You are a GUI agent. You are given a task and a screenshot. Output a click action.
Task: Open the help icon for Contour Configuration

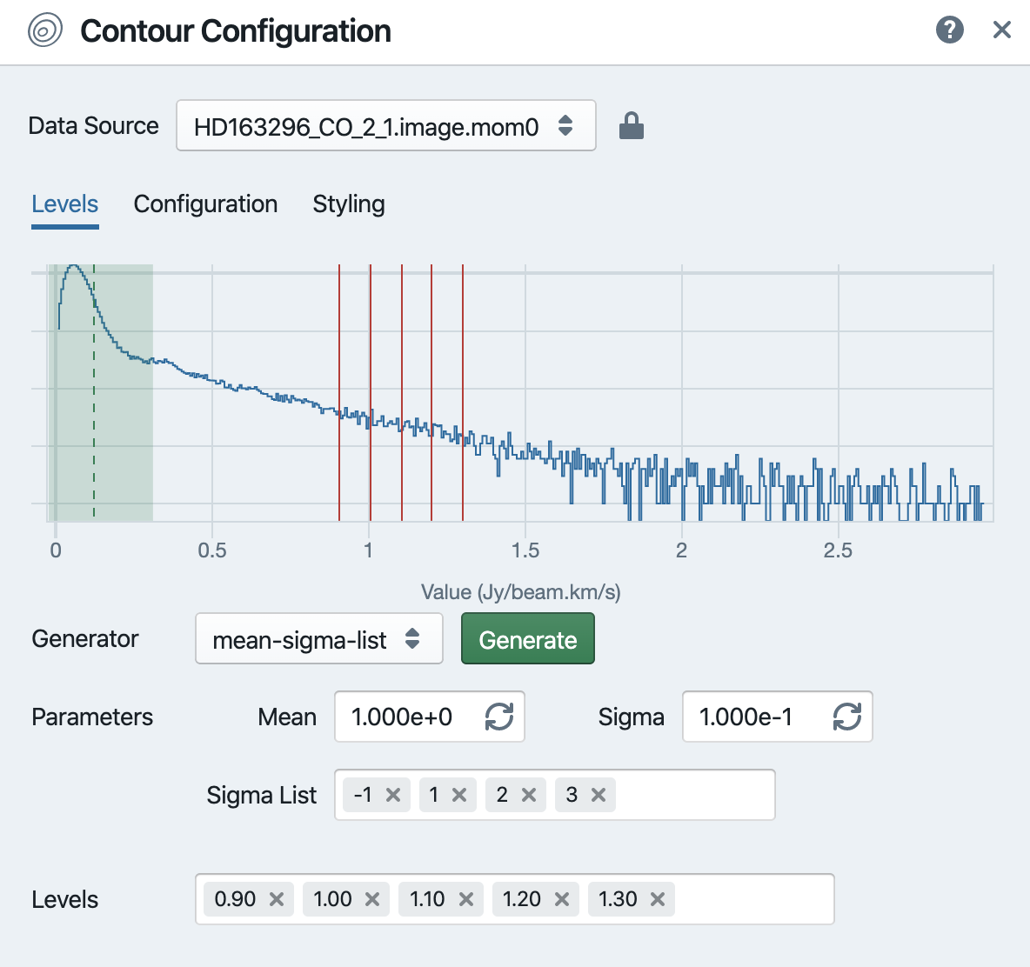pyautogui.click(x=949, y=29)
